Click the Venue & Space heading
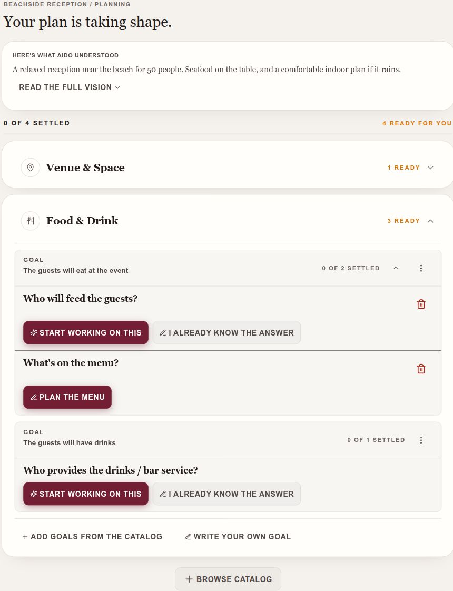The image size is (453, 591). [85, 168]
